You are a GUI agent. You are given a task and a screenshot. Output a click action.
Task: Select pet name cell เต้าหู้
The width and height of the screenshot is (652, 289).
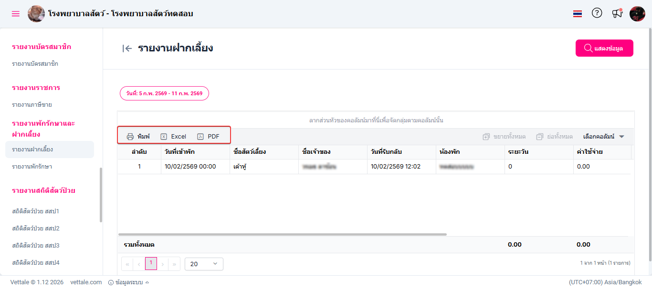[x=264, y=167]
